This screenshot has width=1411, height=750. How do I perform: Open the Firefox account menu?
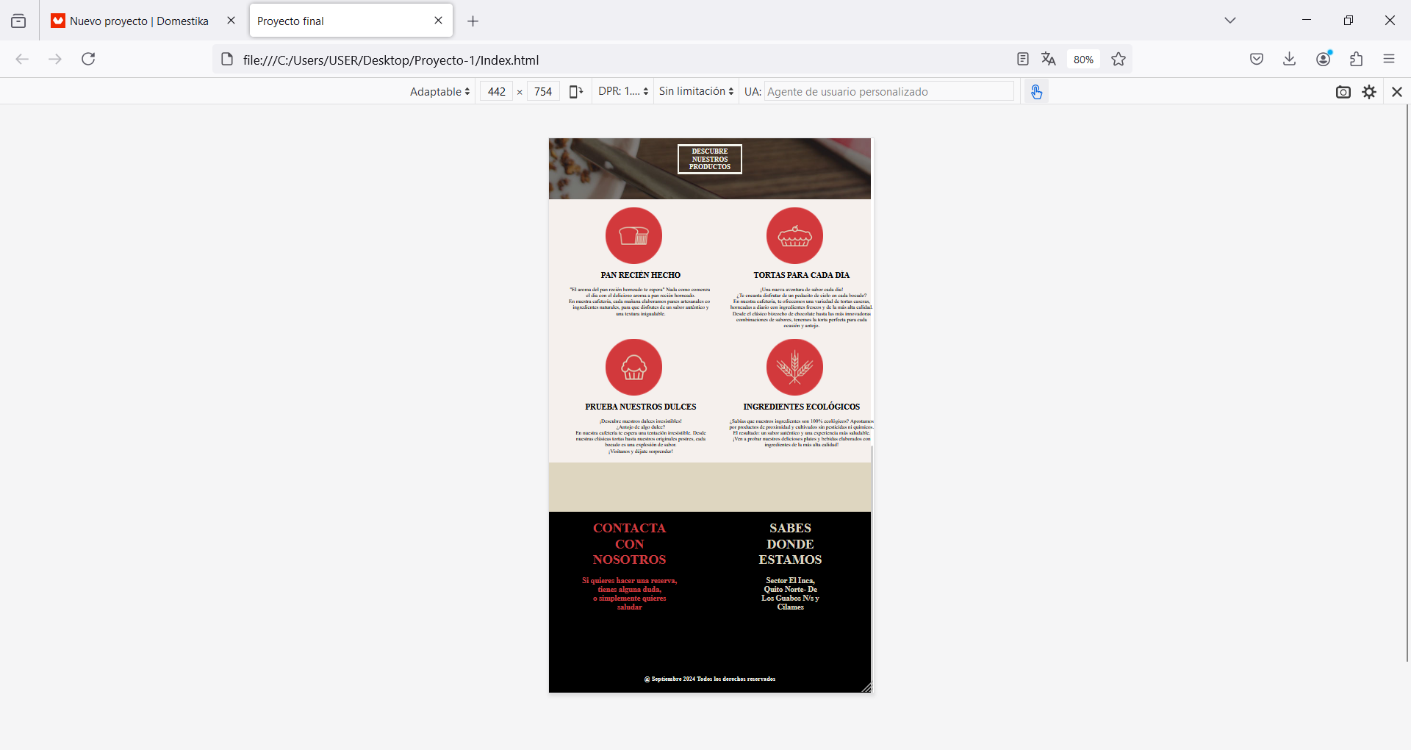coord(1324,60)
